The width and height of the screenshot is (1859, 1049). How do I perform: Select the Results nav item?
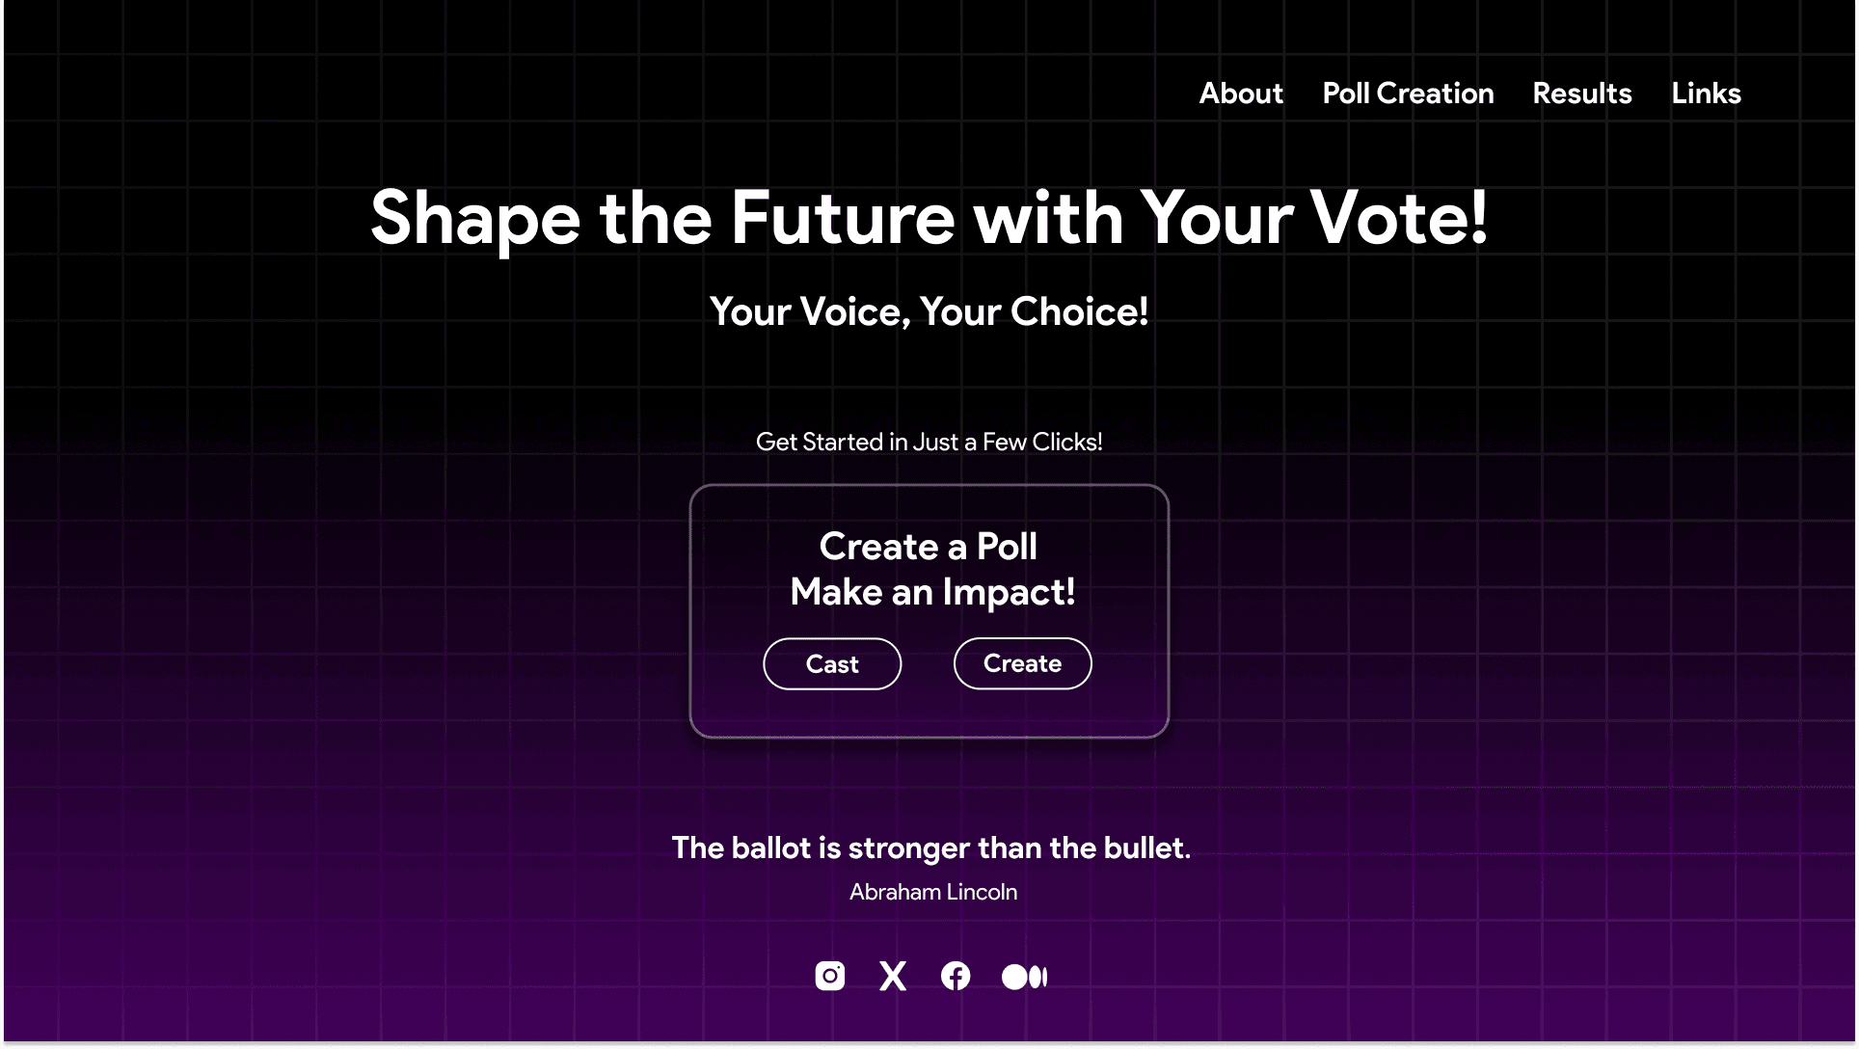1582,94
